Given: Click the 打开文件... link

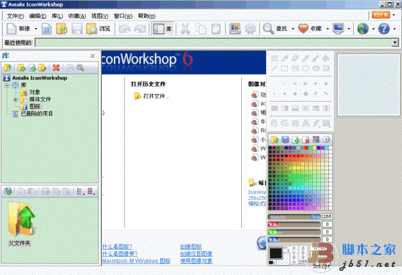Looking at the screenshot, I should (156, 96).
